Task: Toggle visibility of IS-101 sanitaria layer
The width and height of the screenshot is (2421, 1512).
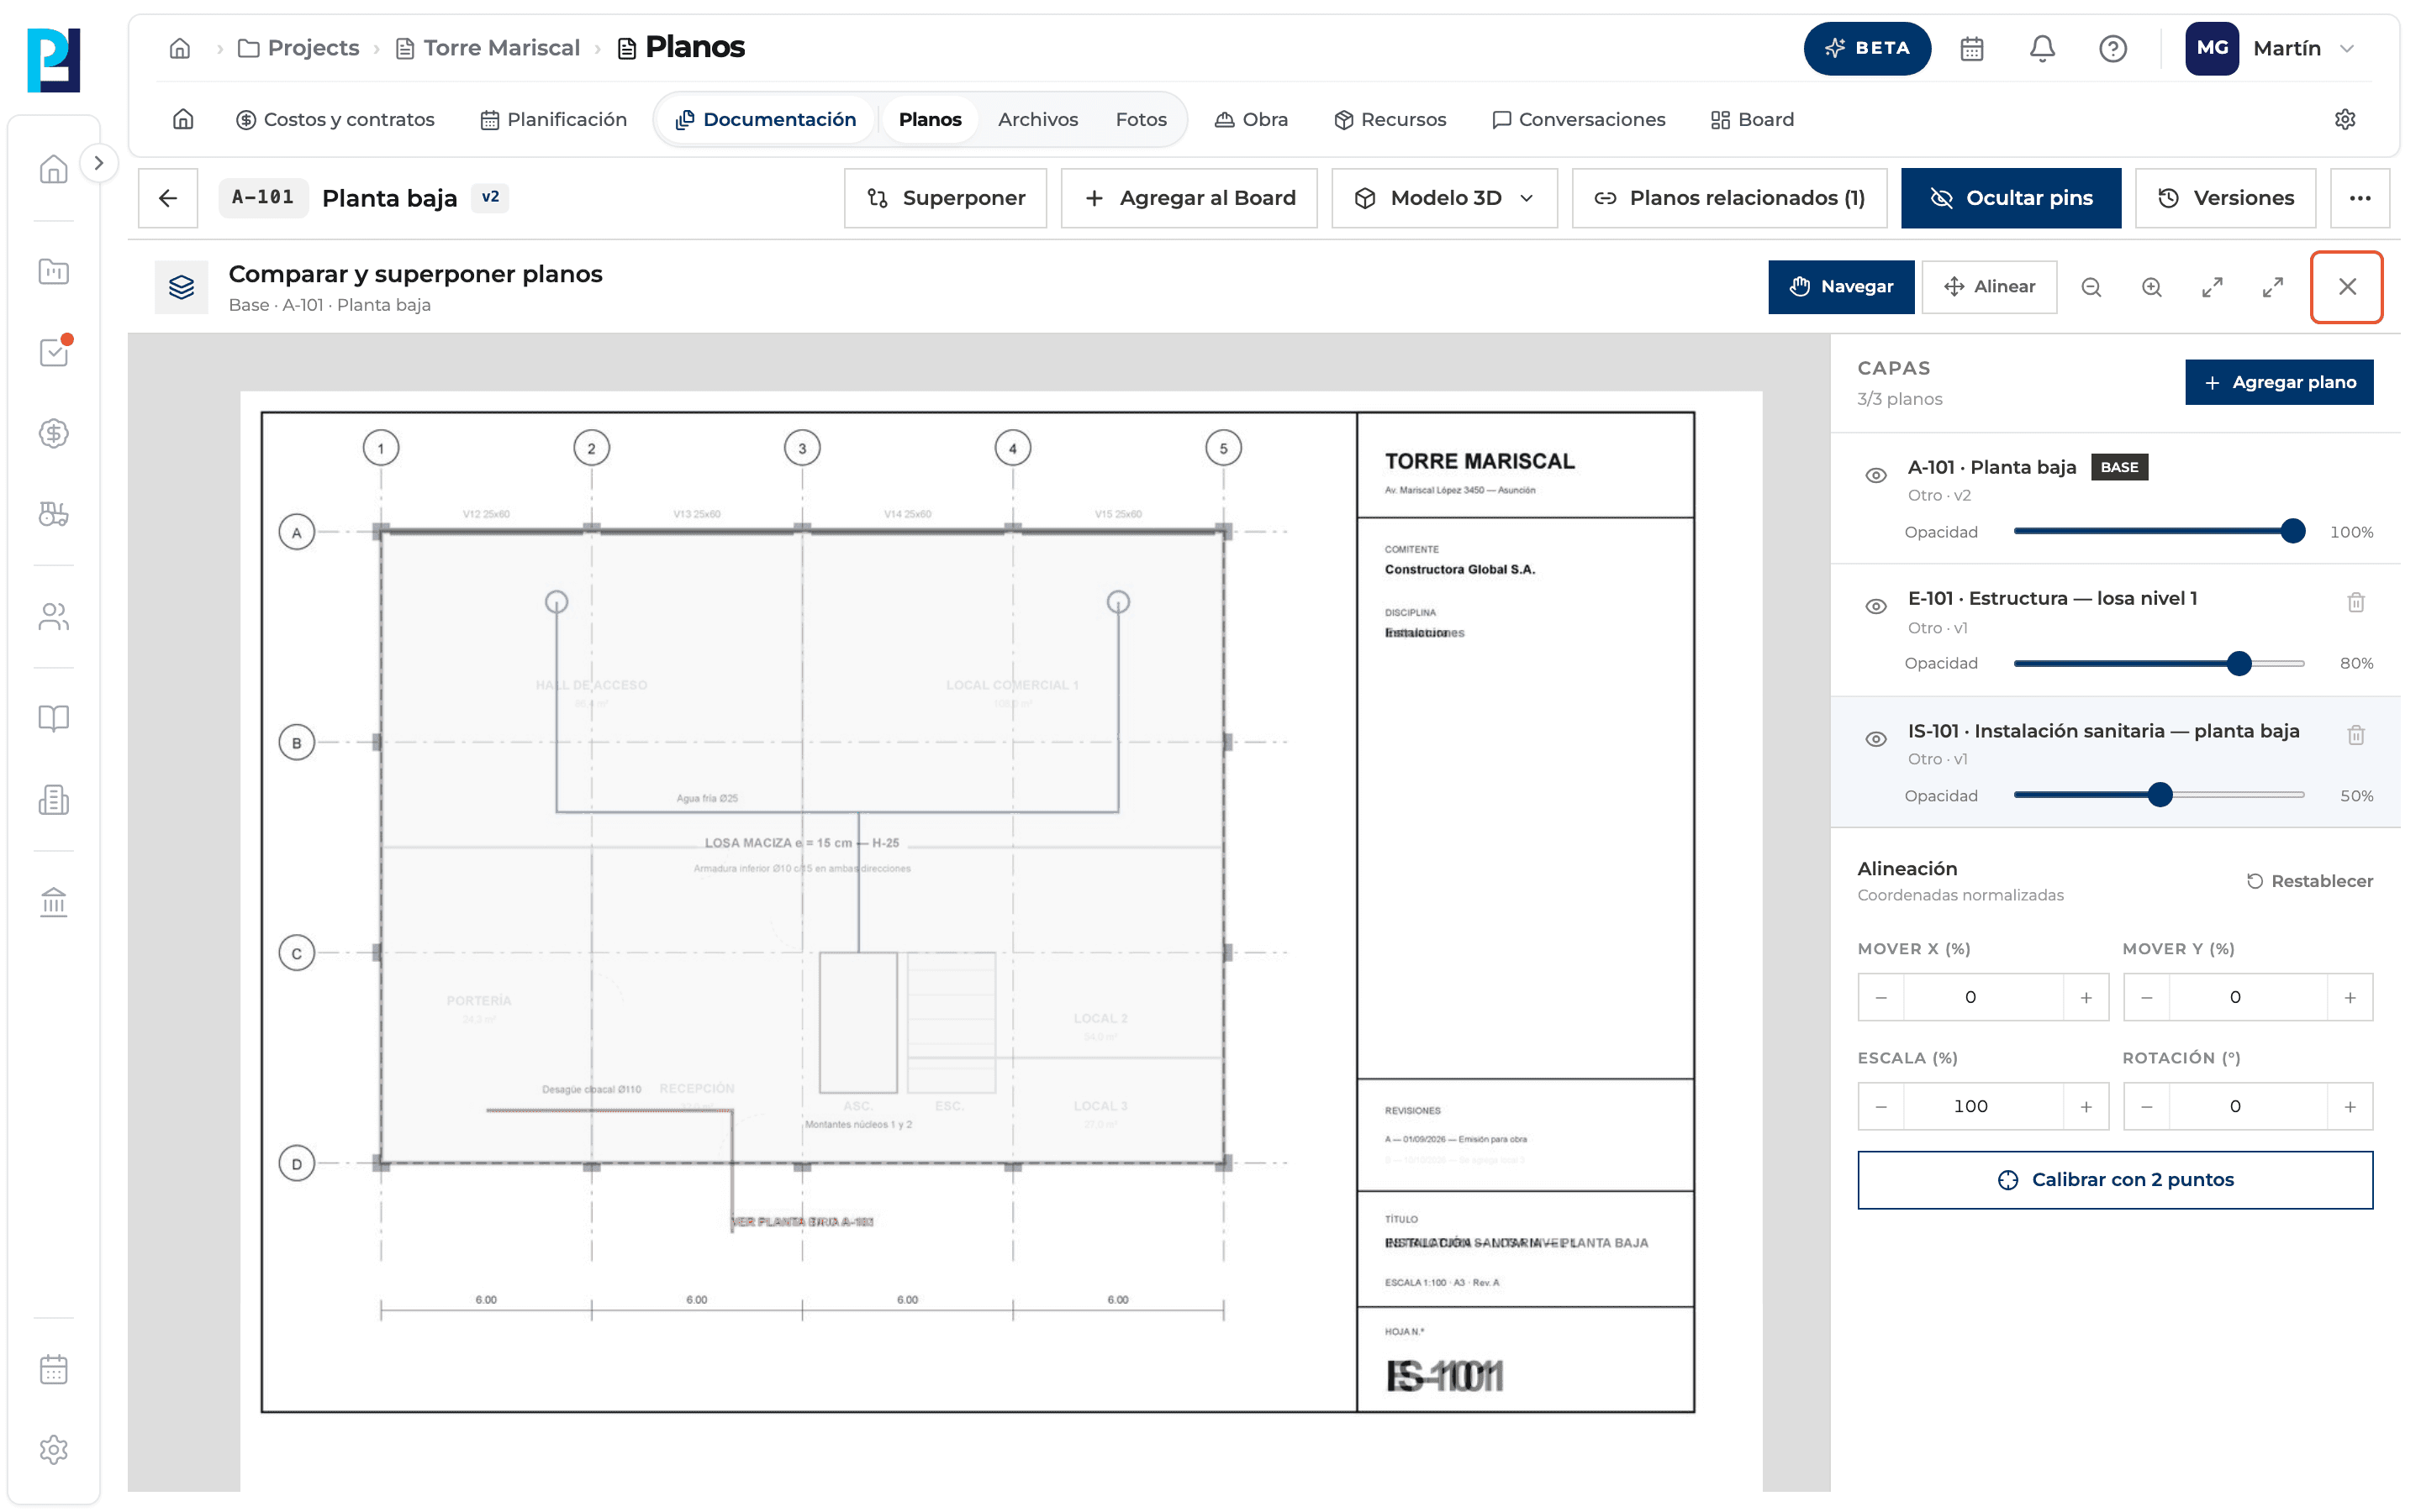Action: 1875,739
